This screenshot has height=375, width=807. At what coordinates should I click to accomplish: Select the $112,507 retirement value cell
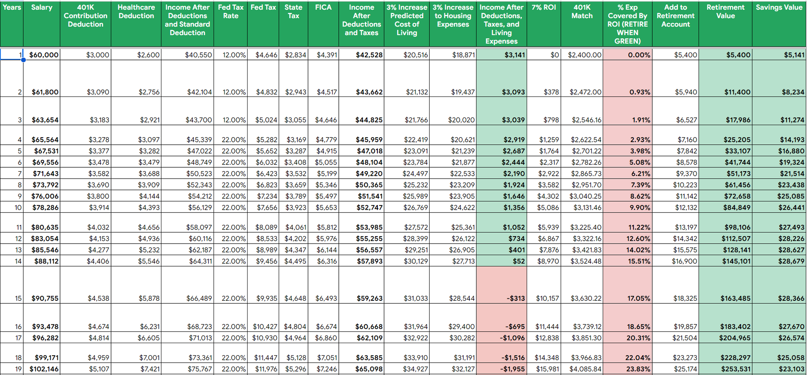tap(725, 238)
